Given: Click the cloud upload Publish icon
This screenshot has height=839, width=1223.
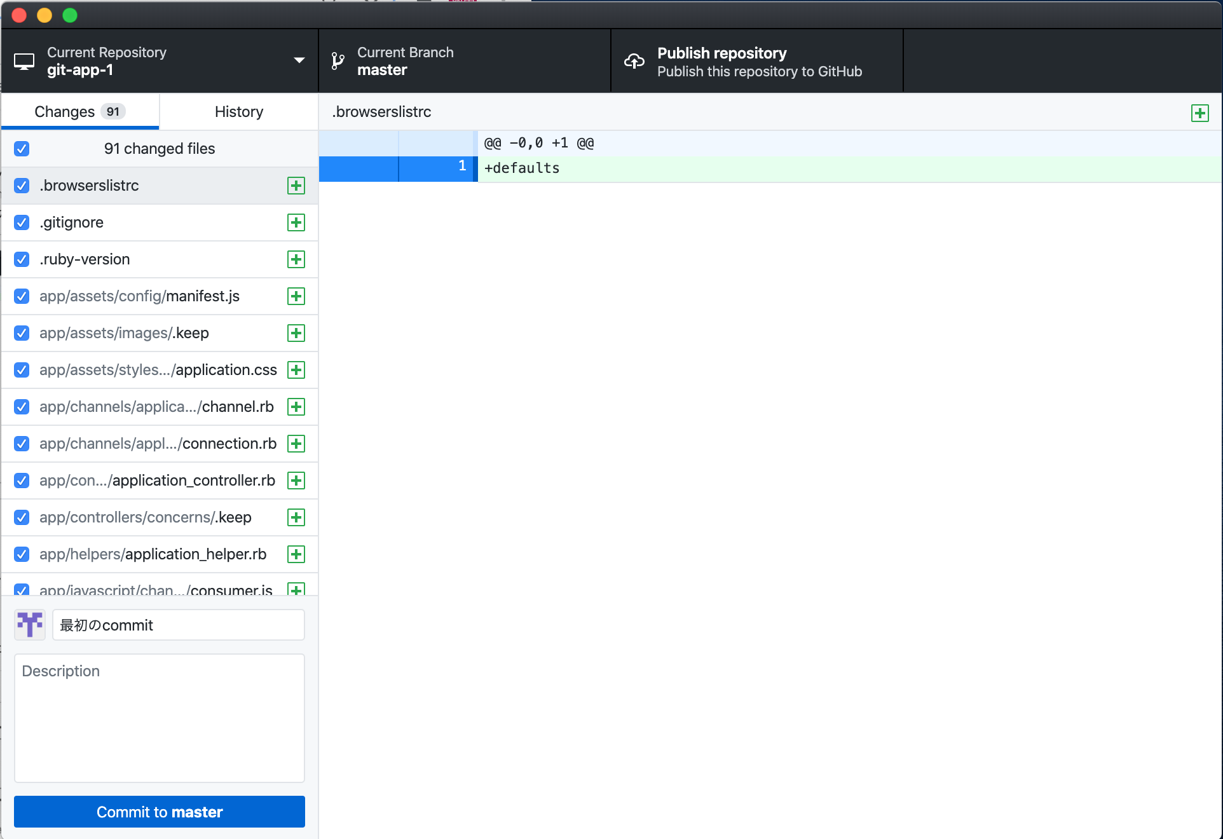Looking at the screenshot, I should pyautogui.click(x=634, y=61).
